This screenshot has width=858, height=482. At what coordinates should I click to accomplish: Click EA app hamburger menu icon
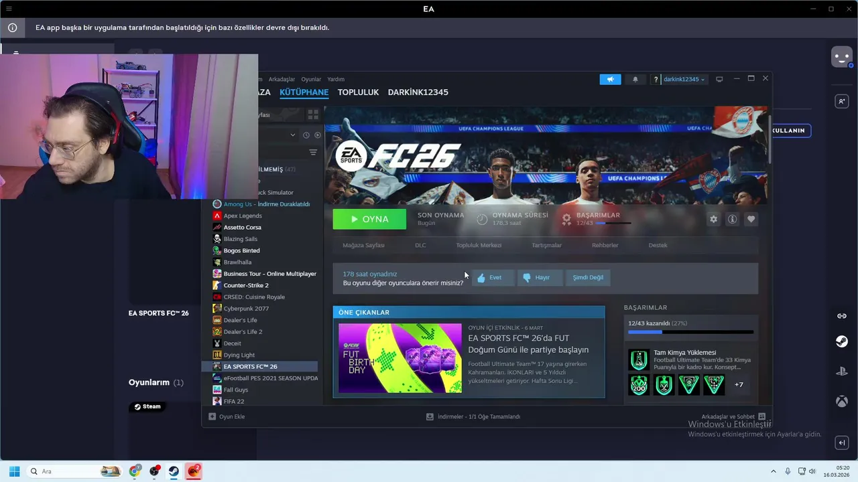[x=9, y=9]
